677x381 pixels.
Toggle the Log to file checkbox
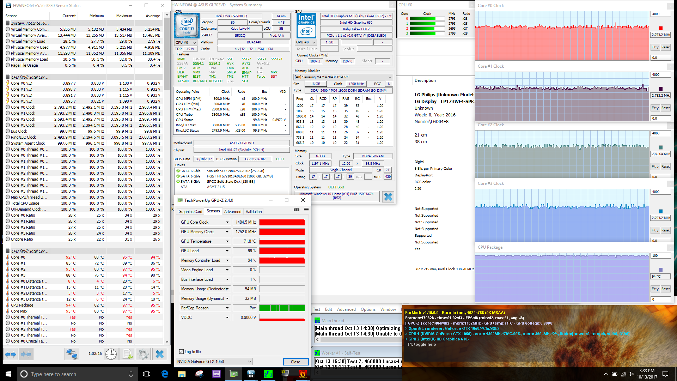pyautogui.click(x=182, y=352)
